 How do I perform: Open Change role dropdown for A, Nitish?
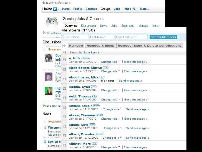(x=110, y=62)
